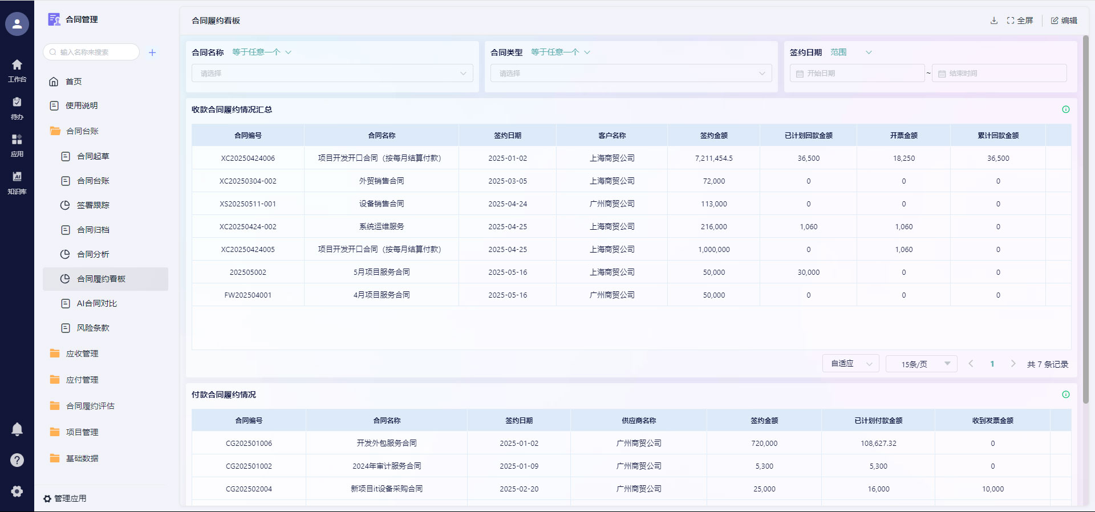Open the 15条/页 page size dropdown
This screenshot has width=1095, height=512.
[x=921, y=364]
